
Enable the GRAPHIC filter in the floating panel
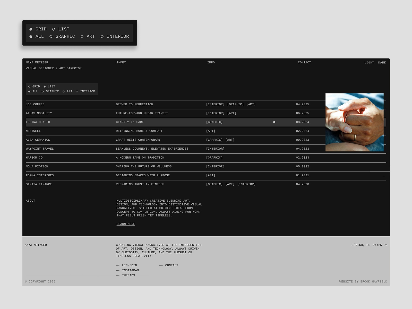pos(51,37)
